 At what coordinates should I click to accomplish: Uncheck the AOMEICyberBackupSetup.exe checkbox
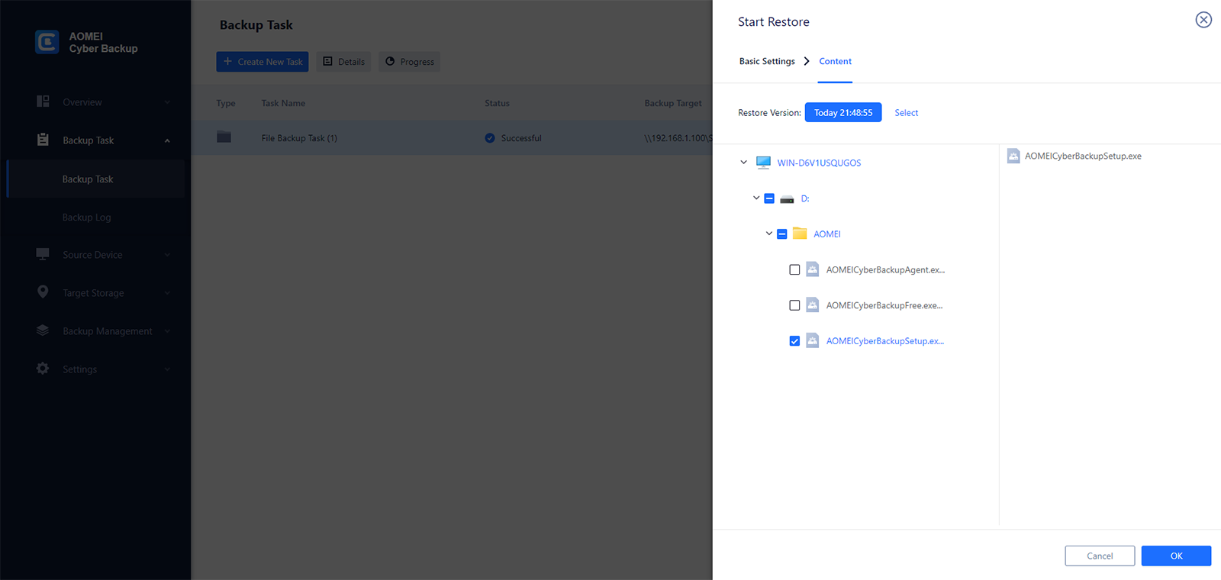pos(794,341)
